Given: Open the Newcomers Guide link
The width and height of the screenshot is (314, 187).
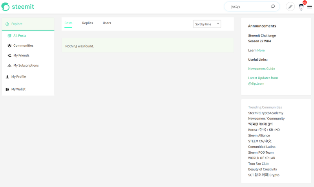Looking at the screenshot, I should 261,69.
